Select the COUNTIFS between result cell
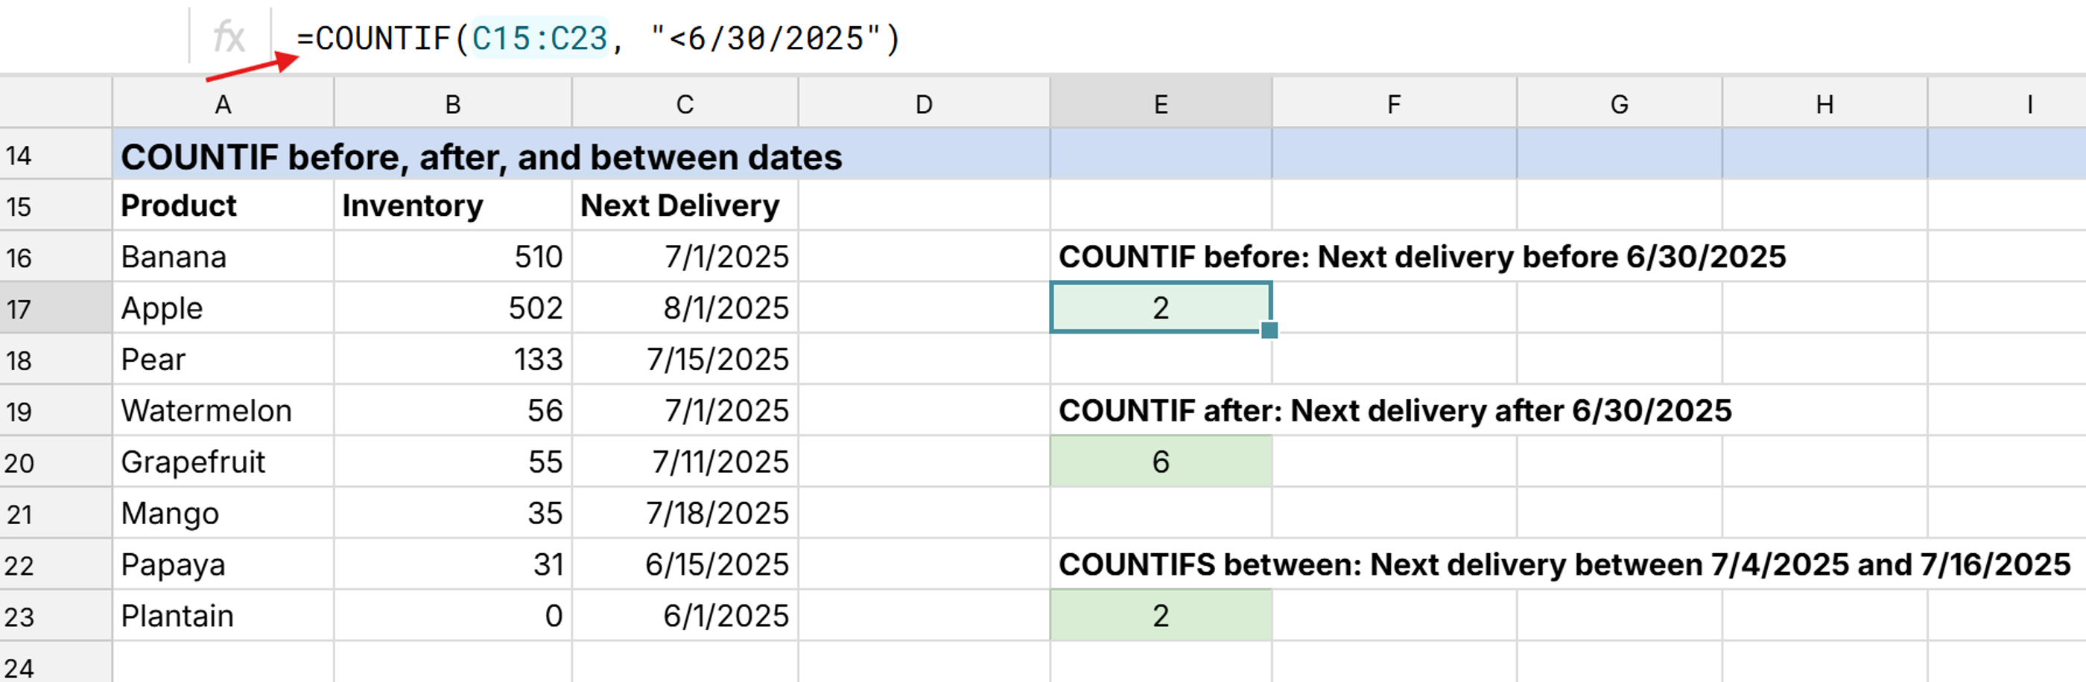Viewport: 2086px width, 682px height. coord(1161,615)
